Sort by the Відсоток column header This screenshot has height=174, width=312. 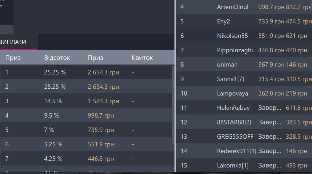(x=57, y=58)
